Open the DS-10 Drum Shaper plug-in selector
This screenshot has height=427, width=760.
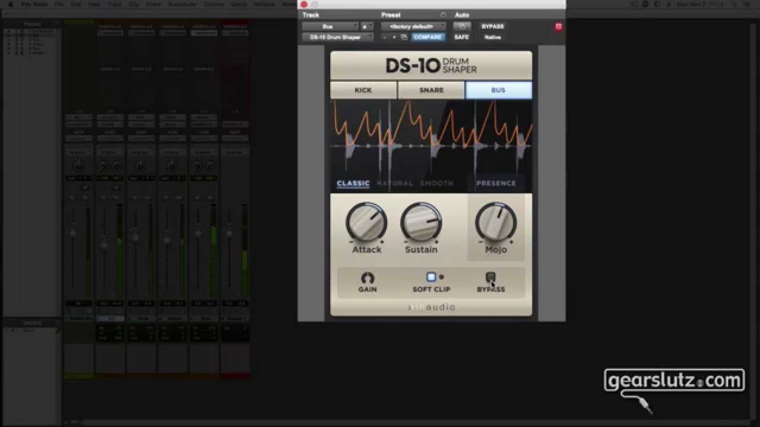[x=337, y=37]
